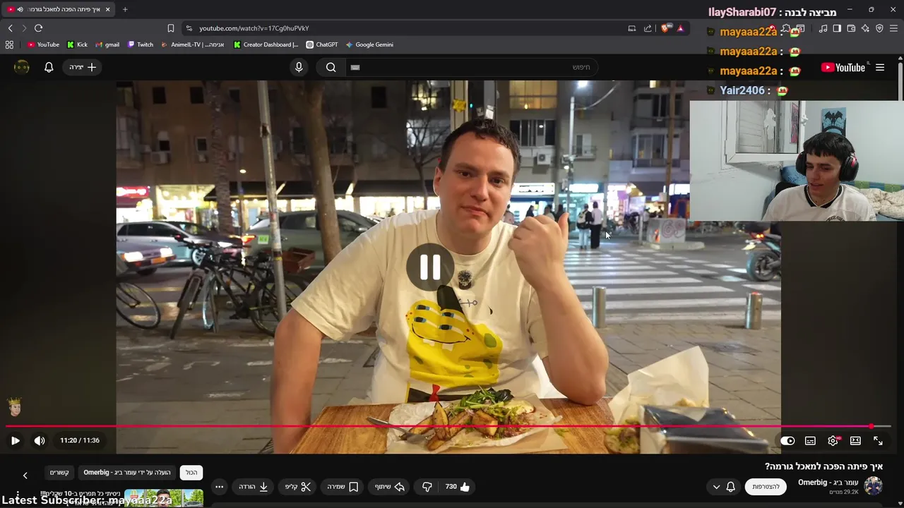Play the paused YouTube video
This screenshot has height=508, width=904.
tap(15, 440)
